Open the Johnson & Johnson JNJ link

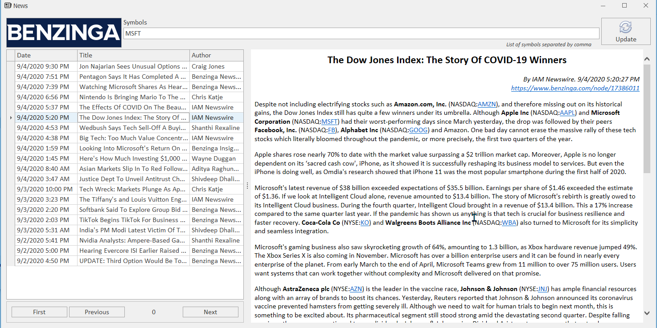543,288
